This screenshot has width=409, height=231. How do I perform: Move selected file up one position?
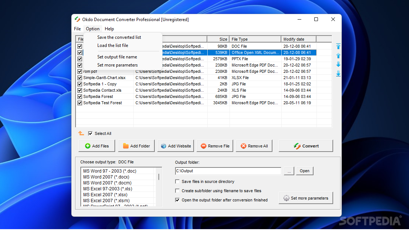click(x=338, y=55)
